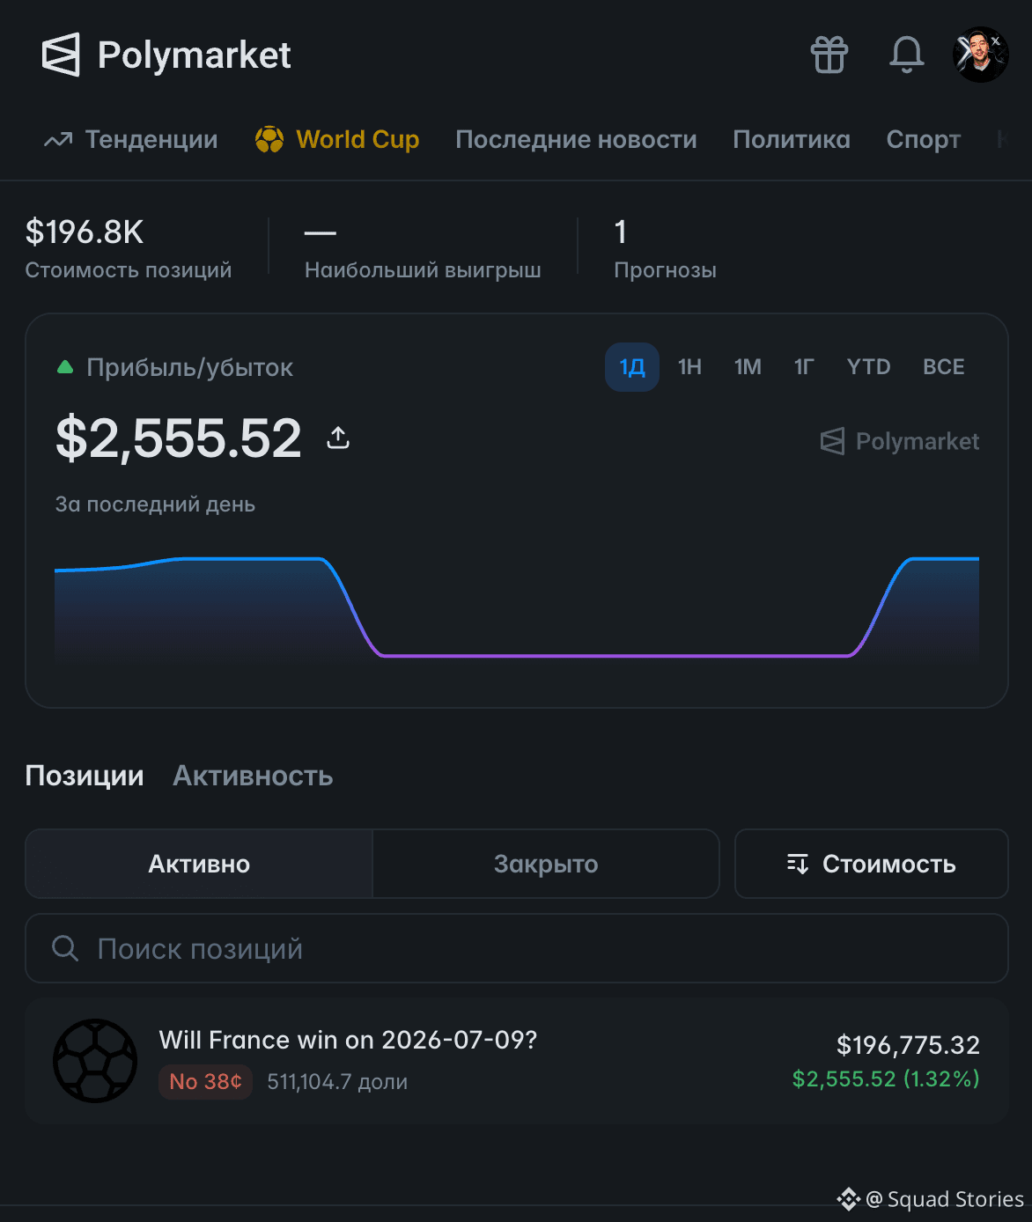
Task: Click the profit/loss chart line
Action: click(x=516, y=607)
